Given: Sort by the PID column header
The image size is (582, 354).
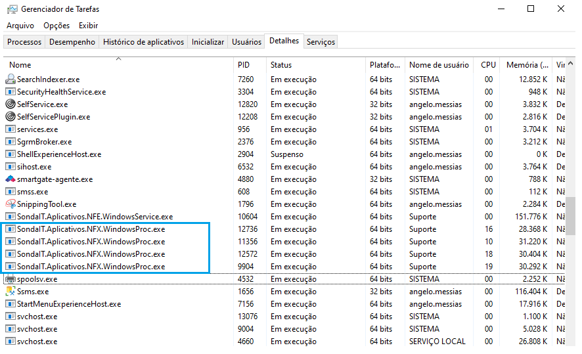Looking at the screenshot, I should coord(244,65).
